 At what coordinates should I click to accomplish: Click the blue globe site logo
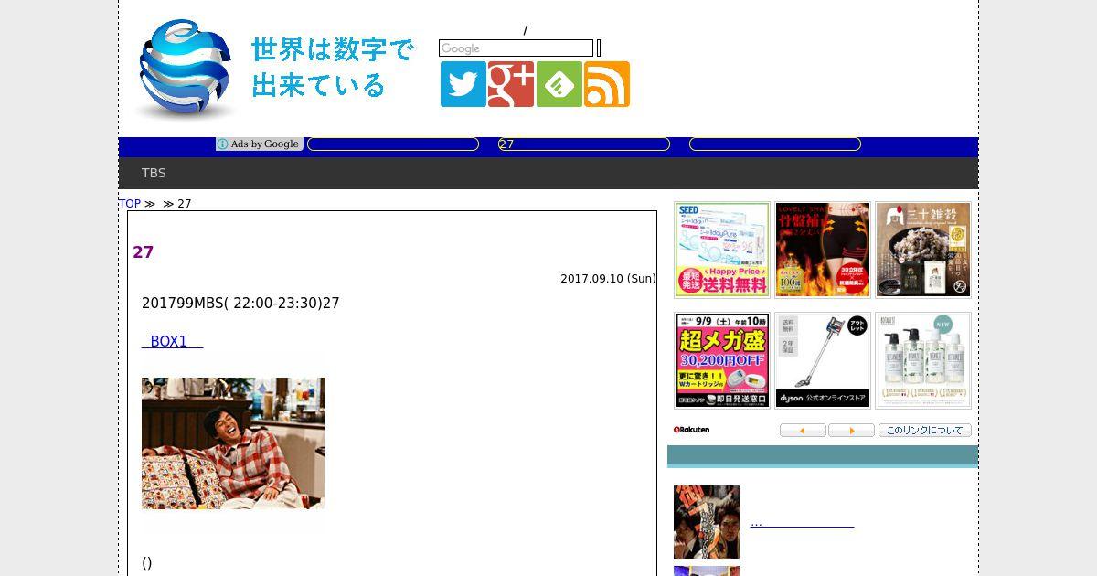point(186,69)
